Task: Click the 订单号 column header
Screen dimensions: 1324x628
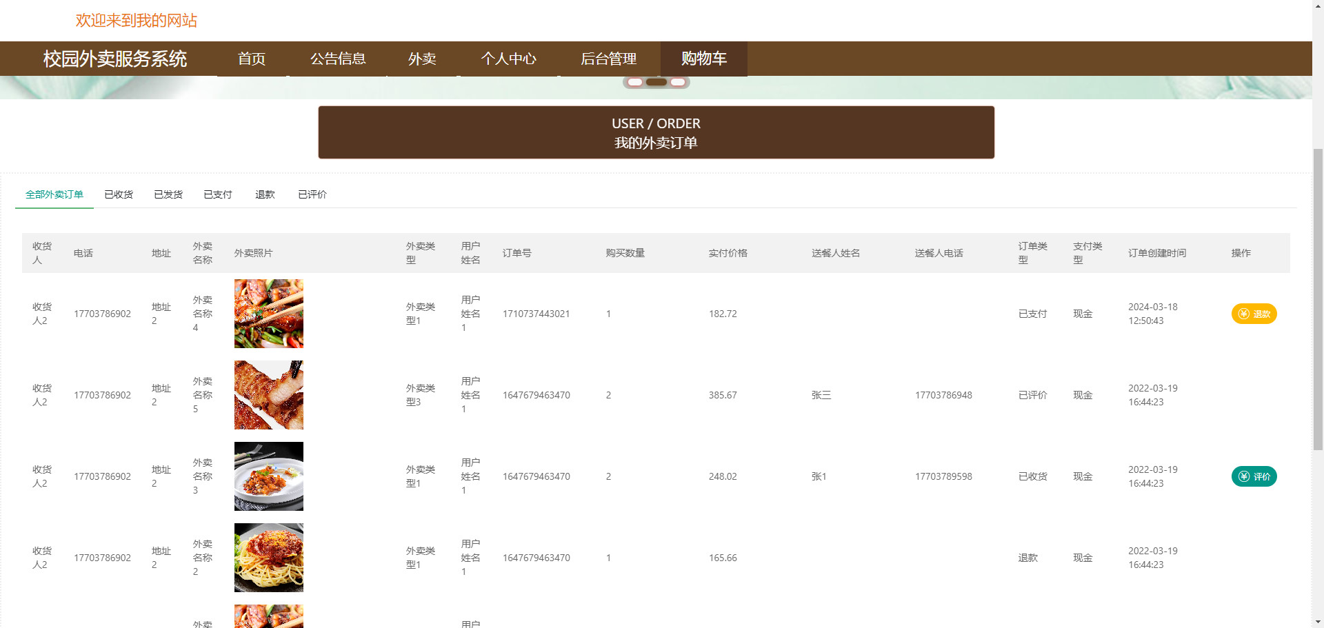Action: tap(517, 253)
